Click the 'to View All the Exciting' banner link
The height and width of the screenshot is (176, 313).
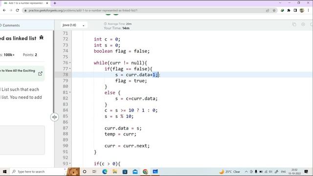click(x=18, y=70)
